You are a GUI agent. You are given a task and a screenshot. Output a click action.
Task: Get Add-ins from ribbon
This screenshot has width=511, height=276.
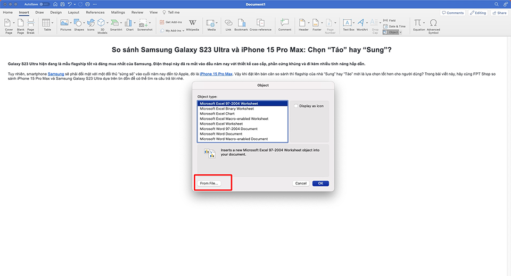tap(171, 22)
